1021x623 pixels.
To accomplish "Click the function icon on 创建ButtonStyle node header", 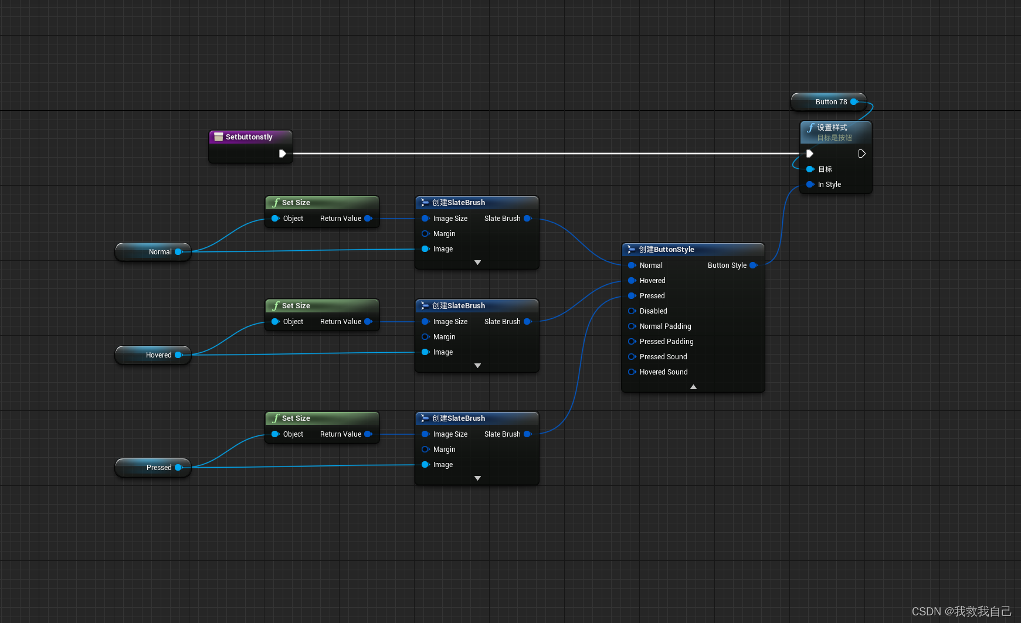I will pos(632,249).
